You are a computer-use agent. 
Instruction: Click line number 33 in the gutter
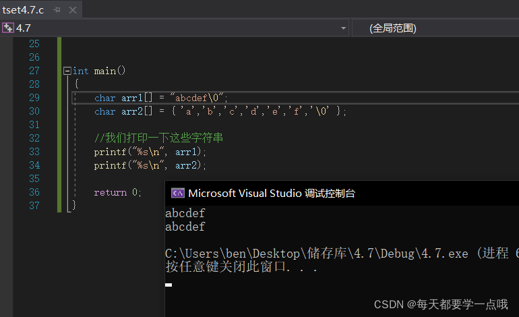coord(34,152)
